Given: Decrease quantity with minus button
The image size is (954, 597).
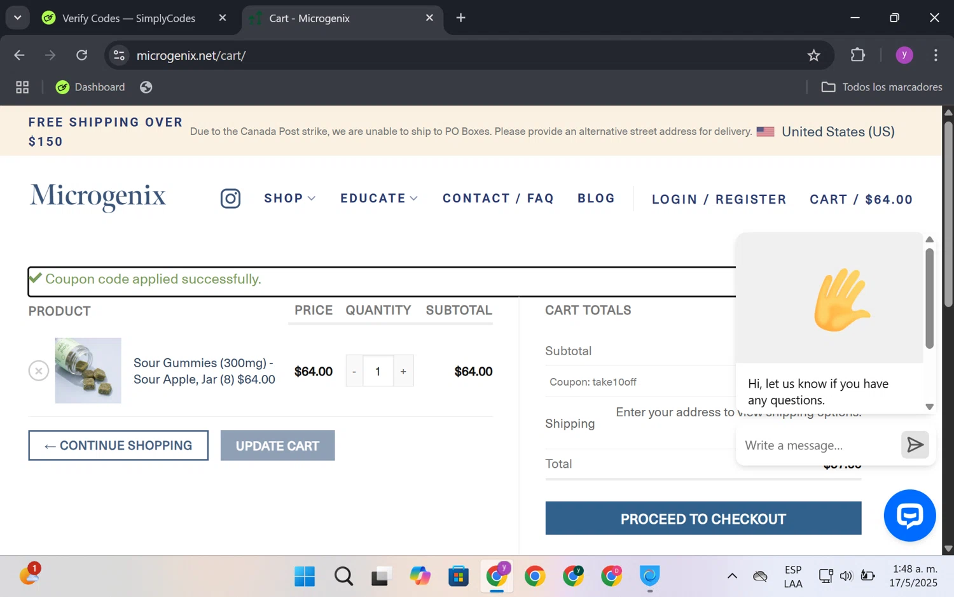Looking at the screenshot, I should click(x=354, y=371).
